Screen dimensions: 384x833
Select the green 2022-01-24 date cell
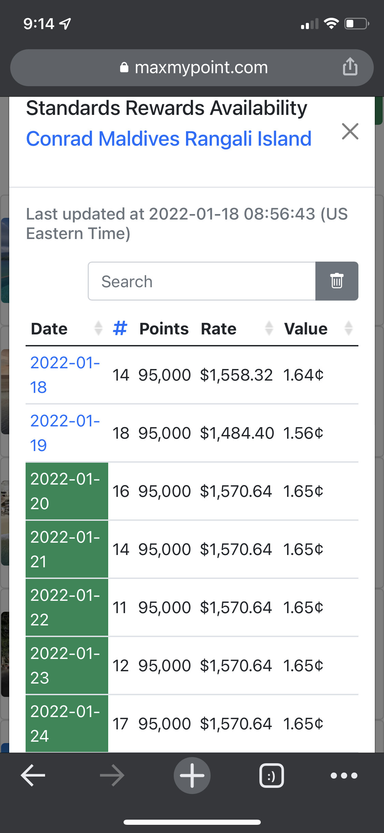coord(67,724)
